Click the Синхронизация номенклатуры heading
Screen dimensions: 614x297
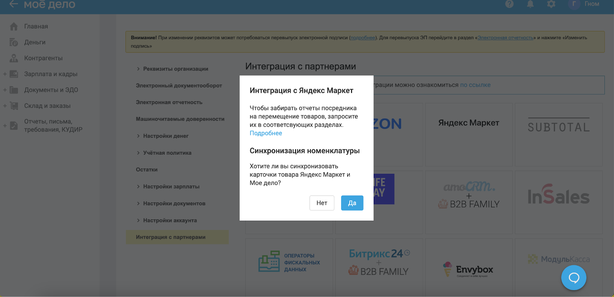tap(305, 151)
